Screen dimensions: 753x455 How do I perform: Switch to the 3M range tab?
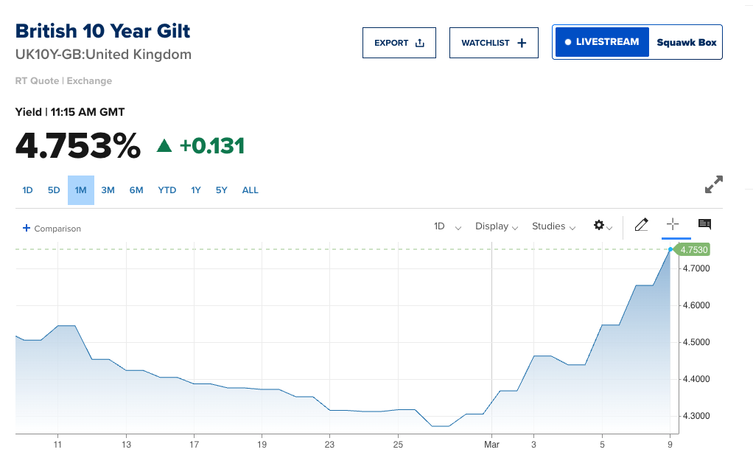[108, 190]
